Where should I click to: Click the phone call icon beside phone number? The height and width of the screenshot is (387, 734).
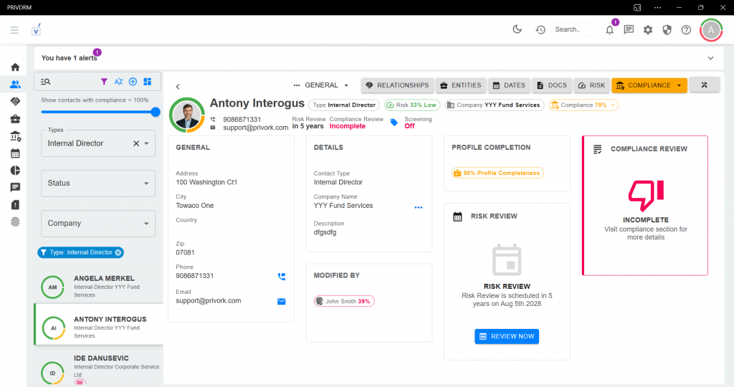(x=281, y=276)
